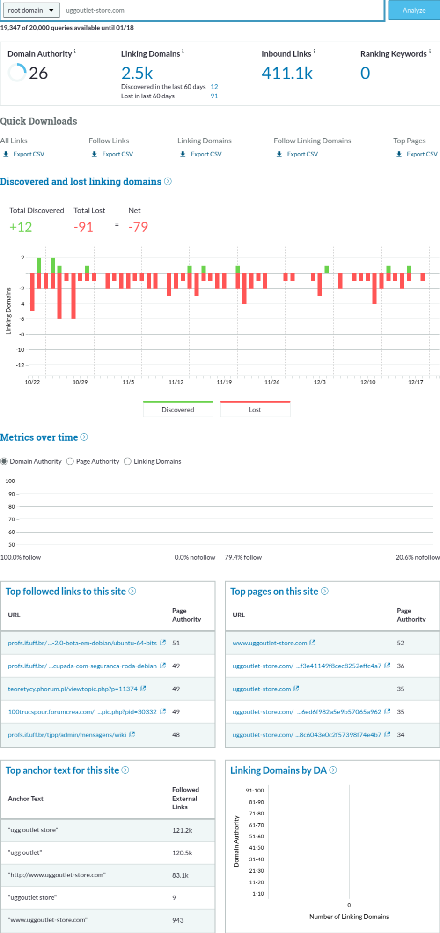Click info icon beside Ranking Keywords

click(x=430, y=52)
